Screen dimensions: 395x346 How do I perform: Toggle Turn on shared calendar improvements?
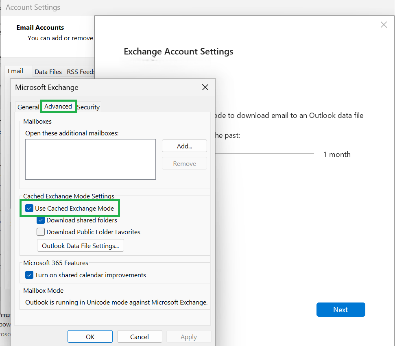[29, 275]
